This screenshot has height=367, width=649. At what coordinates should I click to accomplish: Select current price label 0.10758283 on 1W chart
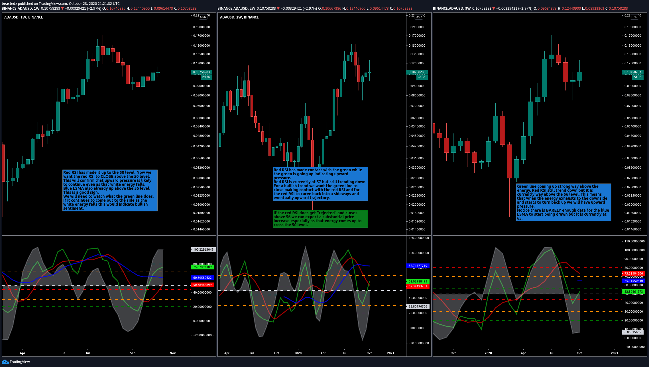202,72
